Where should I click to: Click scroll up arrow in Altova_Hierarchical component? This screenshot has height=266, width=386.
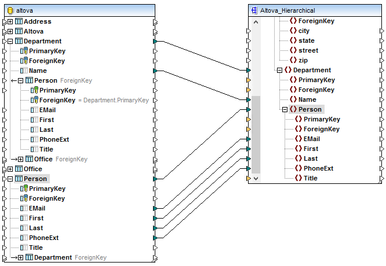click(256, 21)
